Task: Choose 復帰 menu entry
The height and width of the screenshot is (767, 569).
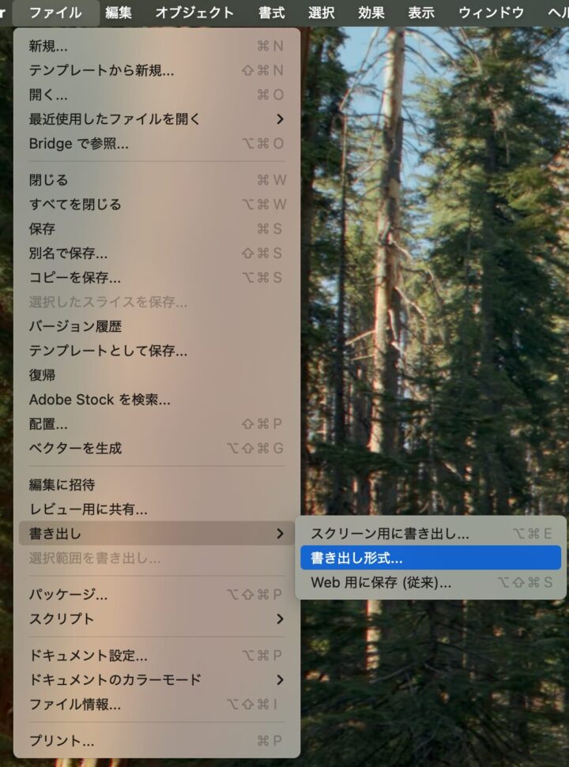Action: coord(156,375)
